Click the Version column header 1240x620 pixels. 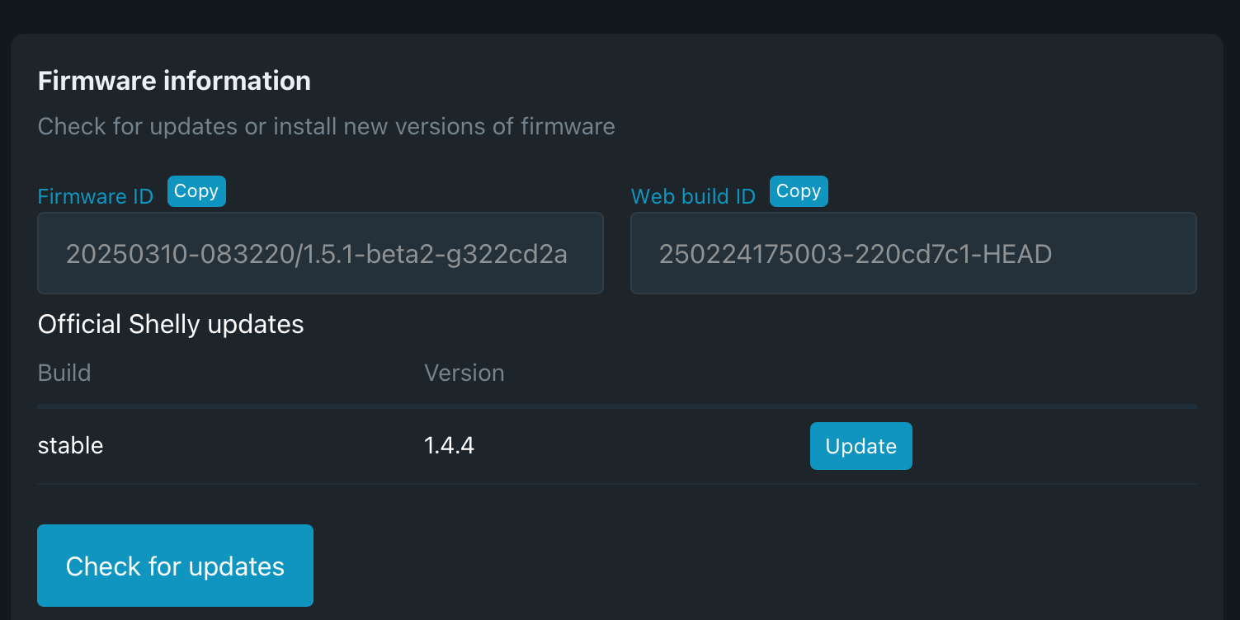pyautogui.click(x=464, y=373)
